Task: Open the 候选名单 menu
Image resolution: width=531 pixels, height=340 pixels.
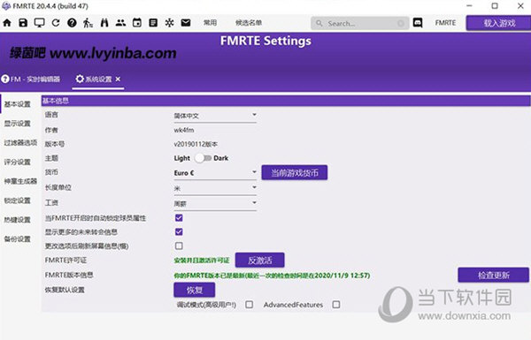Action: pos(249,23)
